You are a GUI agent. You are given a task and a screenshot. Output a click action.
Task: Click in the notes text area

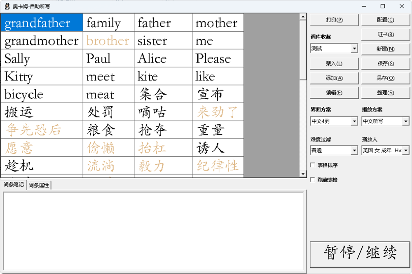click(x=153, y=230)
